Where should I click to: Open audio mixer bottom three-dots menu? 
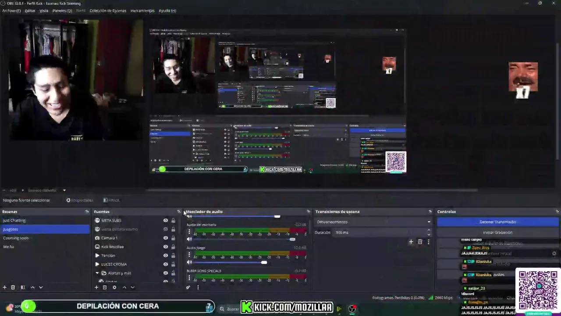point(198,287)
